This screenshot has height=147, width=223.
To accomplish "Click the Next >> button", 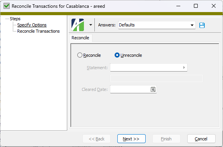I will 131,138.
